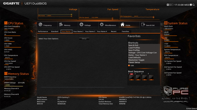Select boot sequence device 4
The height and width of the screenshot is (110, 197).
(151, 77)
